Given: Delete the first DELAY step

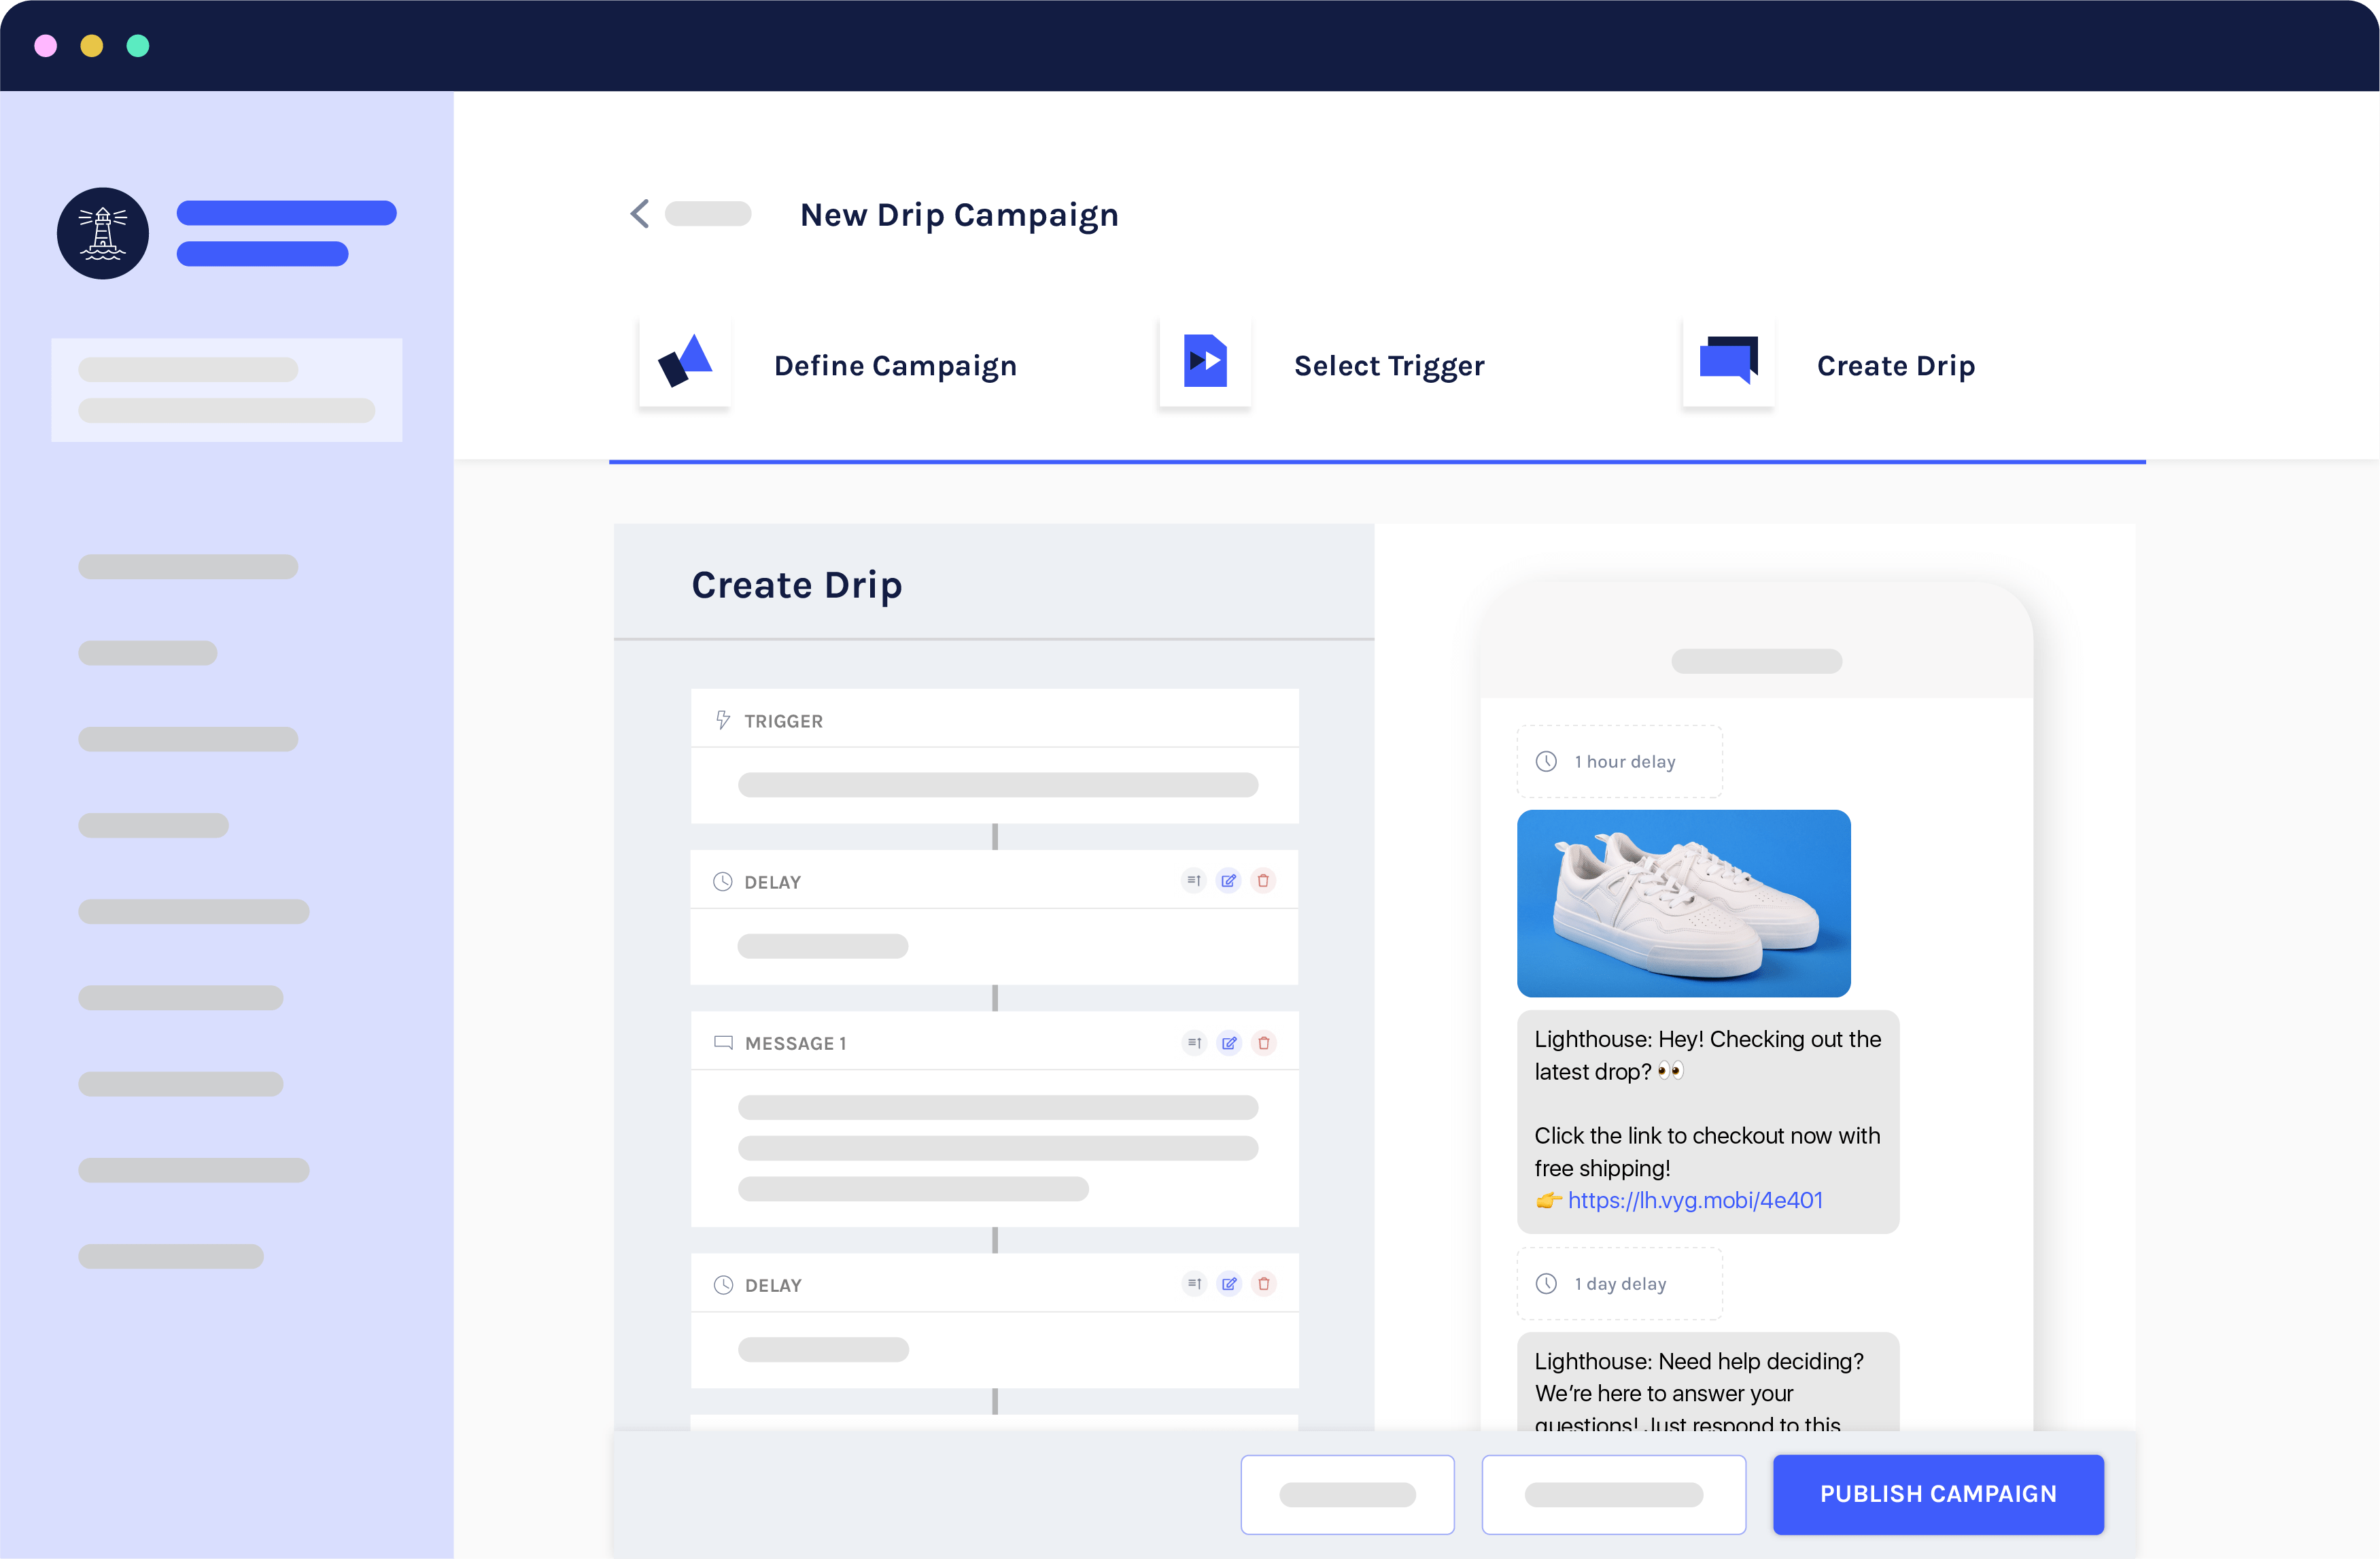Looking at the screenshot, I should (x=1264, y=881).
